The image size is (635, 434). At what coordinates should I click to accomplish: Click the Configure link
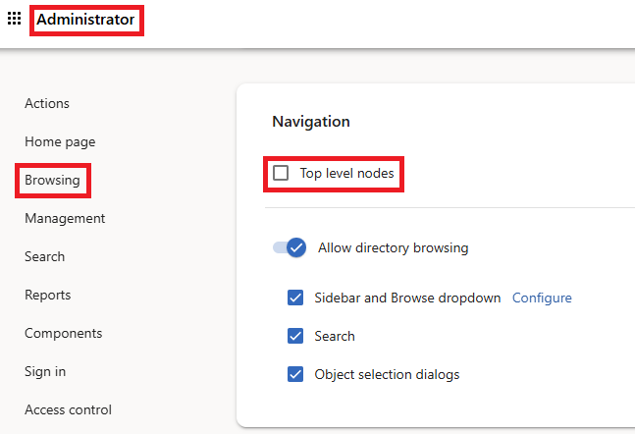[542, 298]
